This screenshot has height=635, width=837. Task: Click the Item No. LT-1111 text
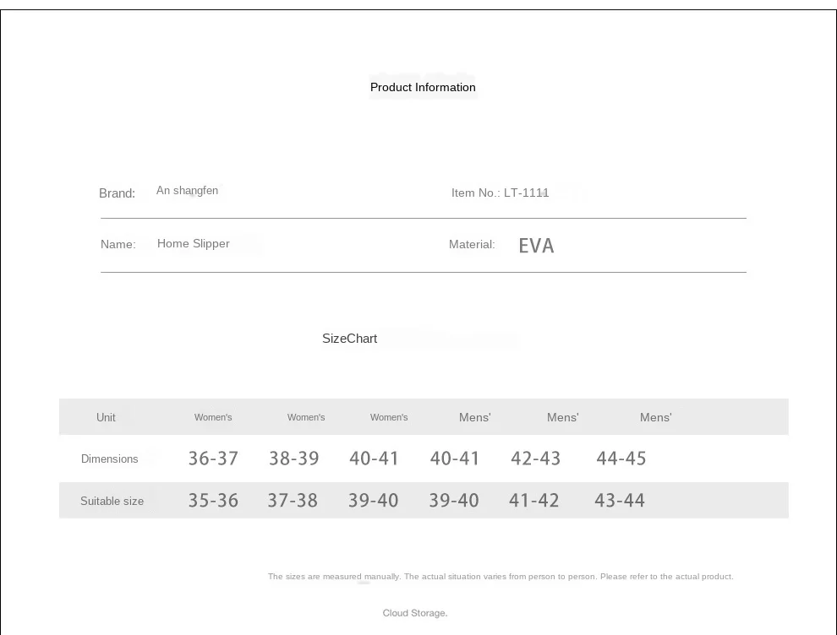500,193
